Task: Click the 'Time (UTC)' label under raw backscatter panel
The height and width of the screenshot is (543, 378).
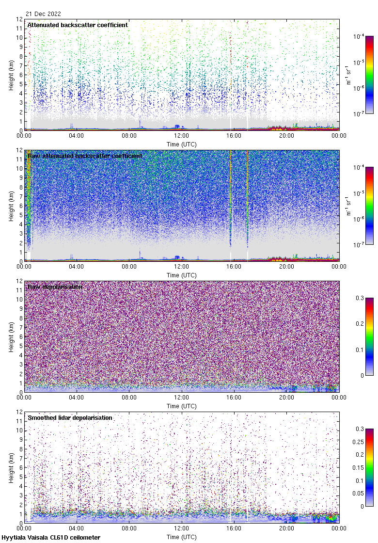Action: click(182, 275)
